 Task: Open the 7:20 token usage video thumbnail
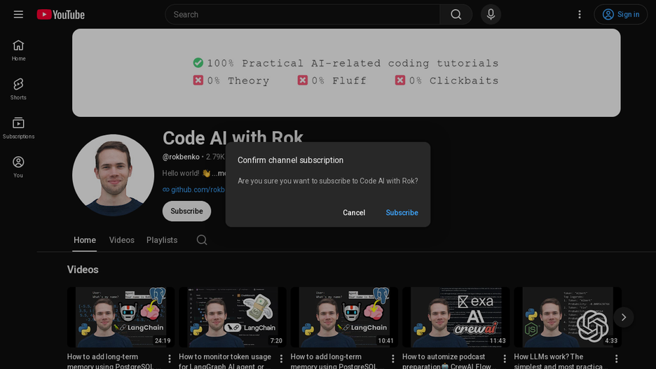click(233, 317)
